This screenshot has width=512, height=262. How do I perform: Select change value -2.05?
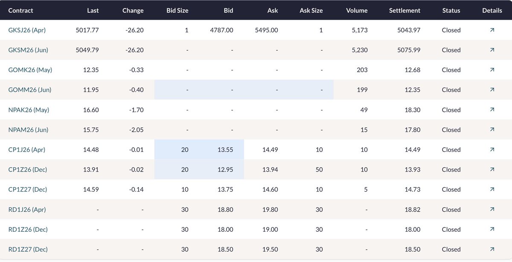[137, 130]
